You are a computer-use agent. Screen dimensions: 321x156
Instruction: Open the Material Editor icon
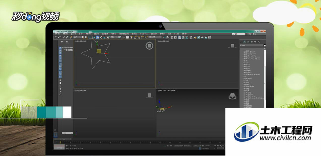(191, 37)
